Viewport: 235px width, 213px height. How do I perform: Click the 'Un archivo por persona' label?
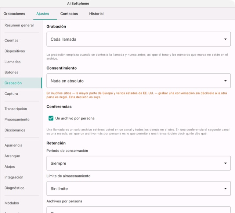(75, 118)
